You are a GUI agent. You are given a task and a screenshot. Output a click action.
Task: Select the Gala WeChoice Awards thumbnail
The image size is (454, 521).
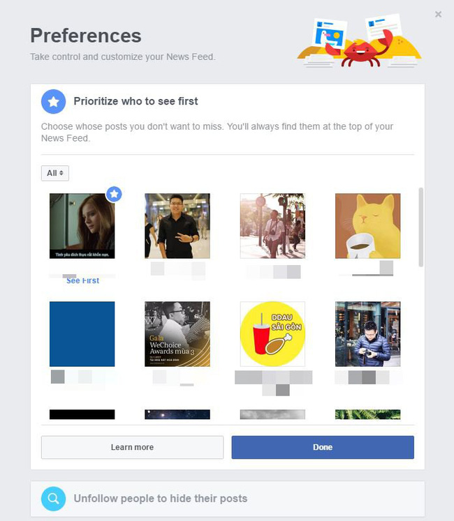point(177,334)
